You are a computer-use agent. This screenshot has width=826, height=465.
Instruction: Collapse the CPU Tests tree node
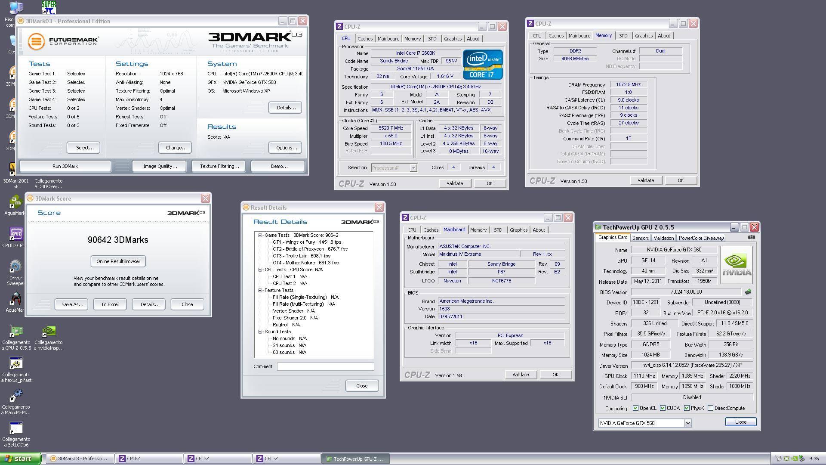(260, 270)
